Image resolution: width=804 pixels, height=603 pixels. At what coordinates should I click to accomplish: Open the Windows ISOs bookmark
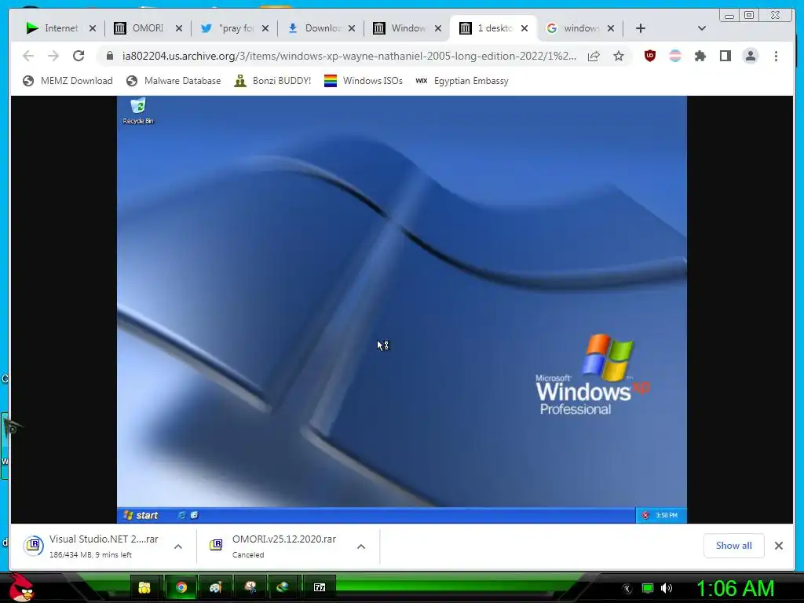point(364,81)
